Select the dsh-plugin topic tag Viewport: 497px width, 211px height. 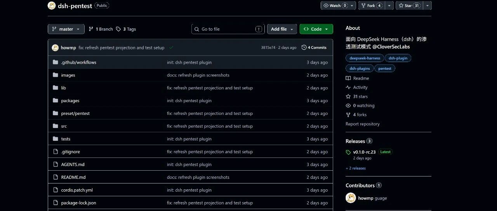[x=398, y=58]
